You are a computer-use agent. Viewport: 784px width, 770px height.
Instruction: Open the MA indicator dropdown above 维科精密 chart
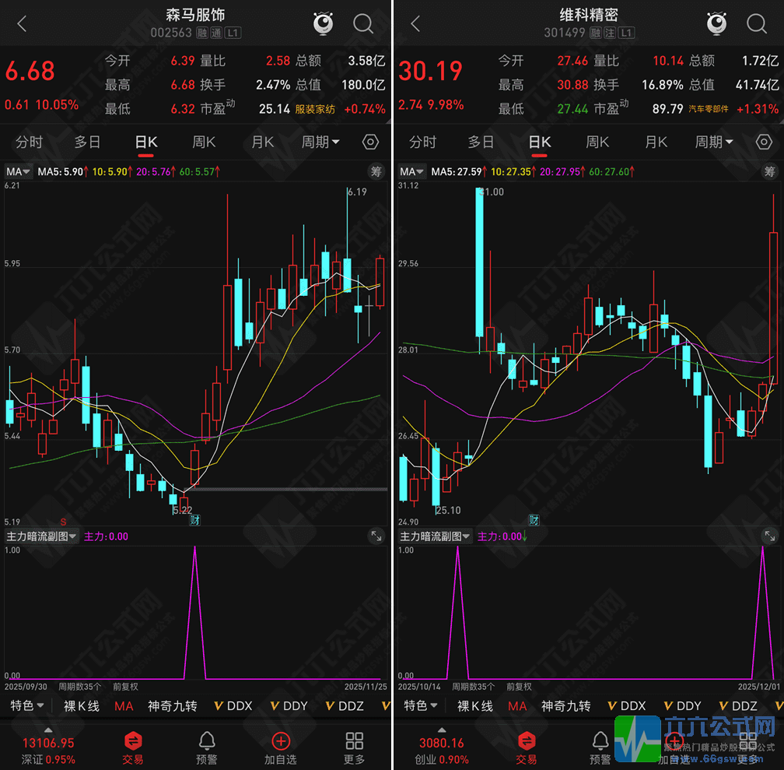click(x=411, y=172)
